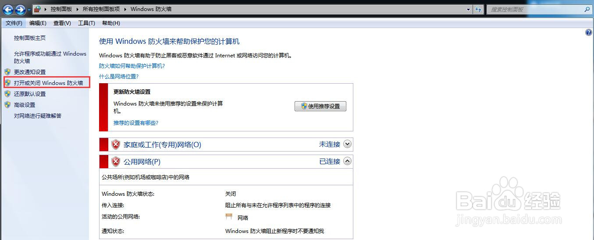
Task: Click 公用网络(P) heading
Action: tap(142, 162)
